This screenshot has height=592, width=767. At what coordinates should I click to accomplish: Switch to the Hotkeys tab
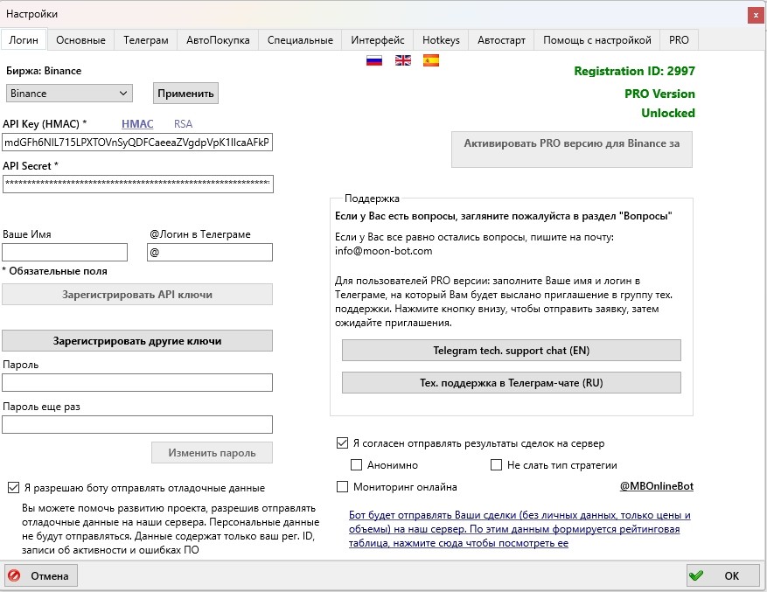(x=441, y=39)
